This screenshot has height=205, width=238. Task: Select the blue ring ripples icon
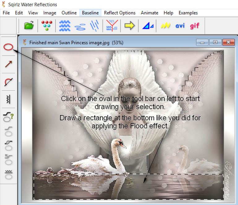point(80,26)
